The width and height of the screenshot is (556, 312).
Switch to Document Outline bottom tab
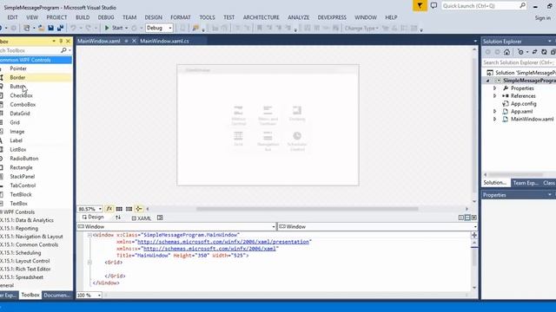tap(56, 295)
